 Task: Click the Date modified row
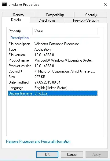click(53, 82)
